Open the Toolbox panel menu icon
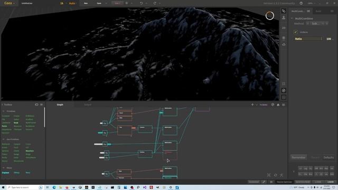Screen dimensions: 338x190 pyautogui.click(x=41, y=104)
